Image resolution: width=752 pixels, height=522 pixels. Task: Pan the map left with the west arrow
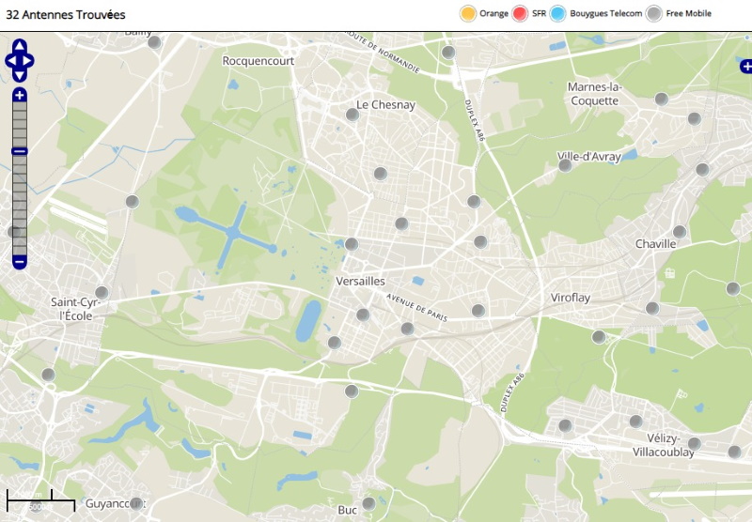(10, 61)
